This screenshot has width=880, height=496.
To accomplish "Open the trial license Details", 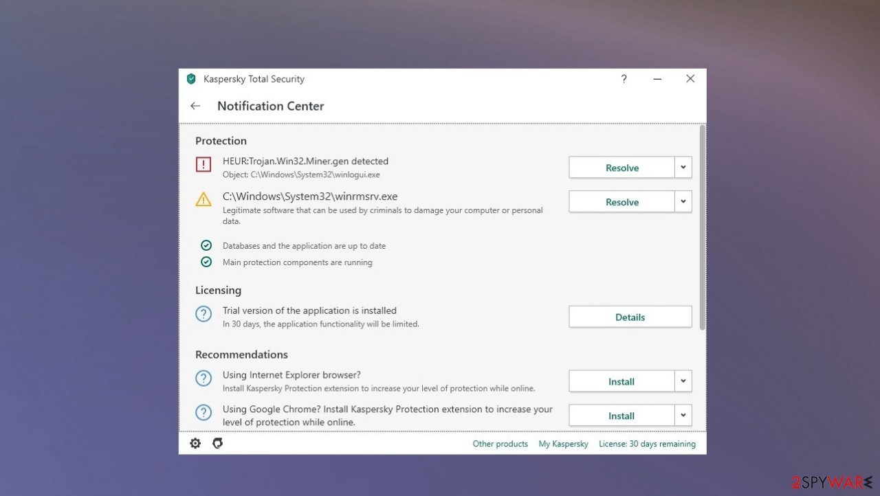I will [630, 317].
